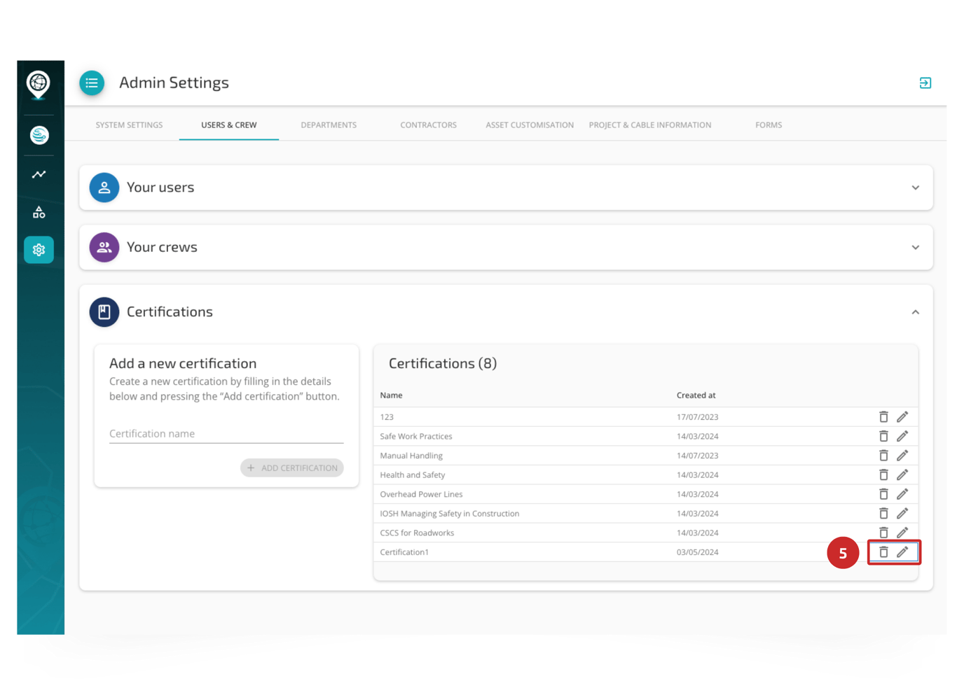Screen dimensions: 964x695
Task: Click the purple Your crews group icon
Action: pyautogui.click(x=104, y=247)
